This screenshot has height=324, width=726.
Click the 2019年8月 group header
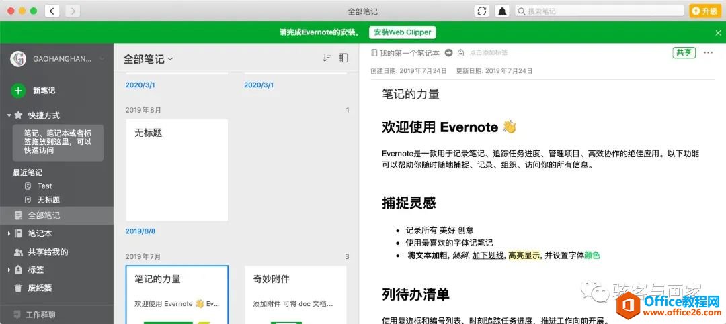(x=144, y=110)
